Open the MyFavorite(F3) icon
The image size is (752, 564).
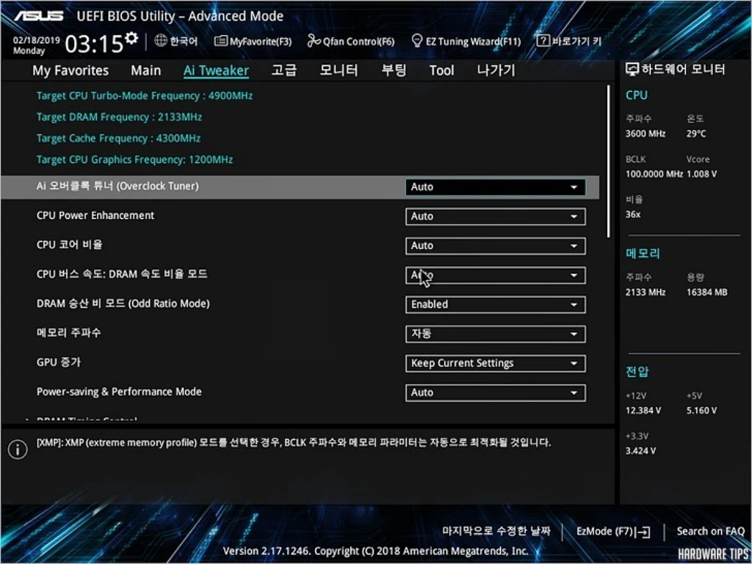[x=220, y=41]
